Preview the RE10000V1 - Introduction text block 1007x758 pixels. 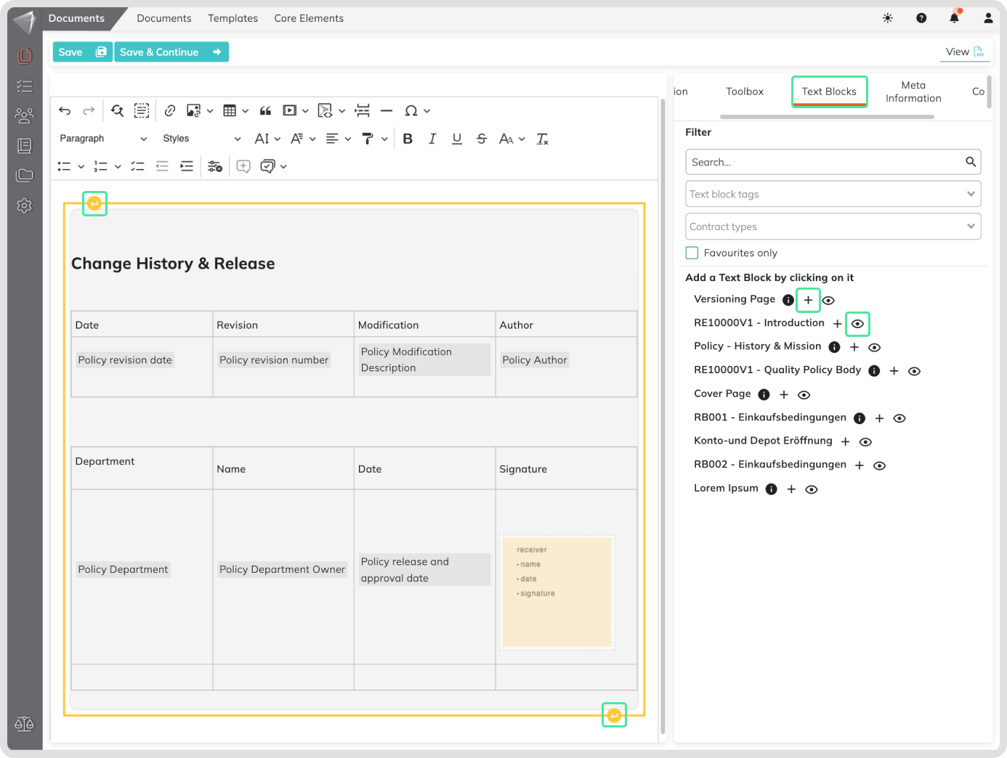click(857, 324)
